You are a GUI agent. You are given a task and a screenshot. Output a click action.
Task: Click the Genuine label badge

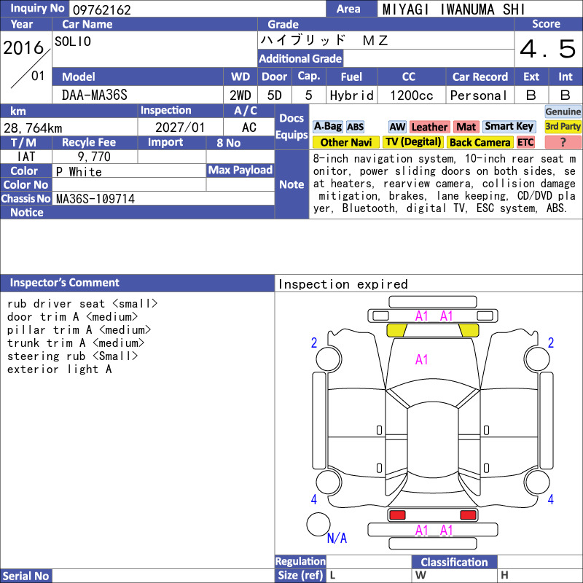(x=563, y=111)
